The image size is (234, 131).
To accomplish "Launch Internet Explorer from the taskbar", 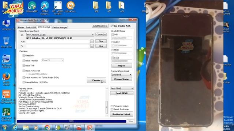I will [15, 128].
